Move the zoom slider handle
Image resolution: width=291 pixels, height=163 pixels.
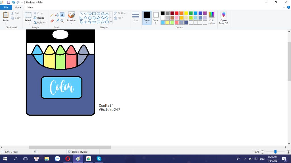click(x=275, y=152)
